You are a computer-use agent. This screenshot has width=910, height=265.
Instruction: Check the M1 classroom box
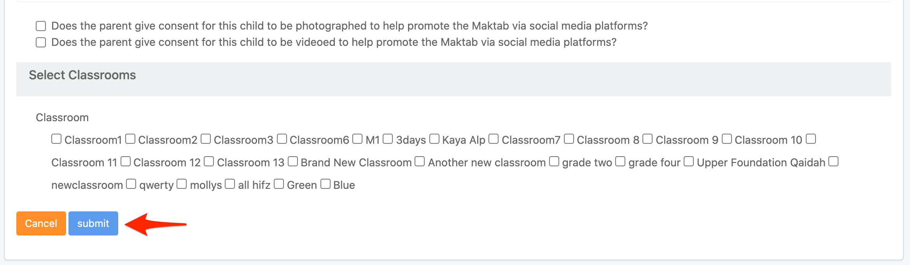[357, 139]
